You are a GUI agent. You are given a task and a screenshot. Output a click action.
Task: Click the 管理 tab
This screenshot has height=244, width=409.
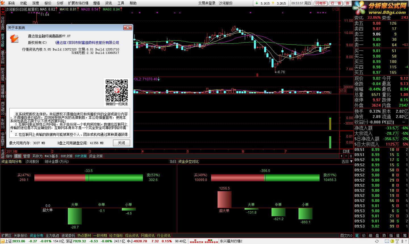tap(26, 156)
